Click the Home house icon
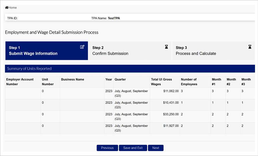 click(7, 8)
